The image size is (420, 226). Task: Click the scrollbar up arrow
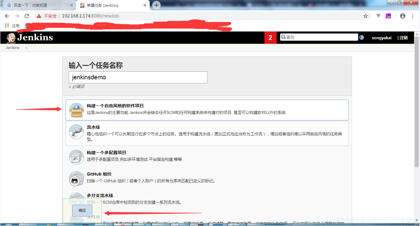(x=416, y=34)
